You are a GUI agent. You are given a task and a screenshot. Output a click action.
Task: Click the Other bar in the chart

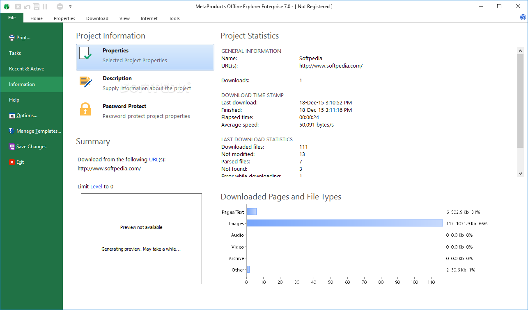coord(248,269)
